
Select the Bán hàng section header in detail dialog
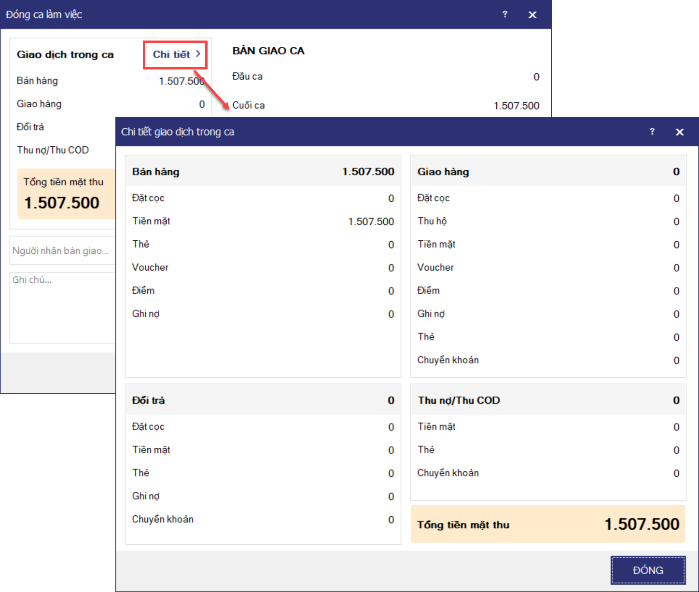(x=263, y=171)
